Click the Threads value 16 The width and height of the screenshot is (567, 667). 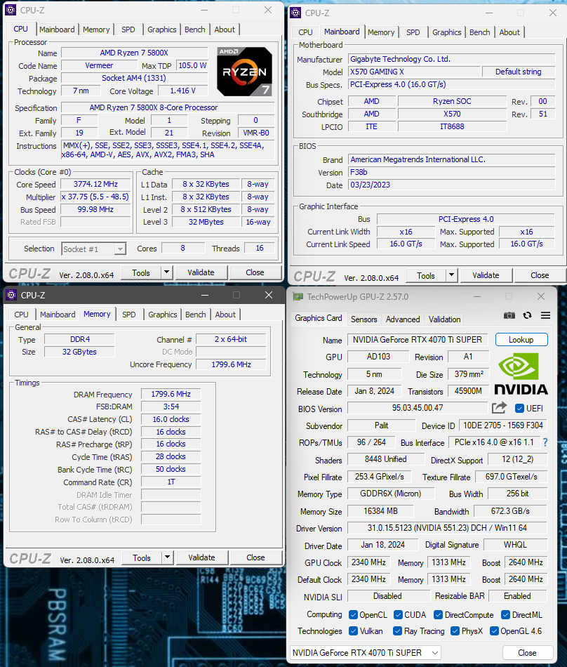point(260,248)
